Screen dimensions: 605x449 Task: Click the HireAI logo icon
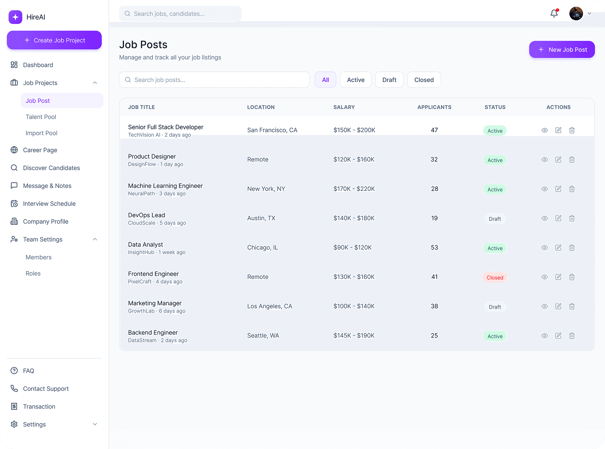coord(16,17)
